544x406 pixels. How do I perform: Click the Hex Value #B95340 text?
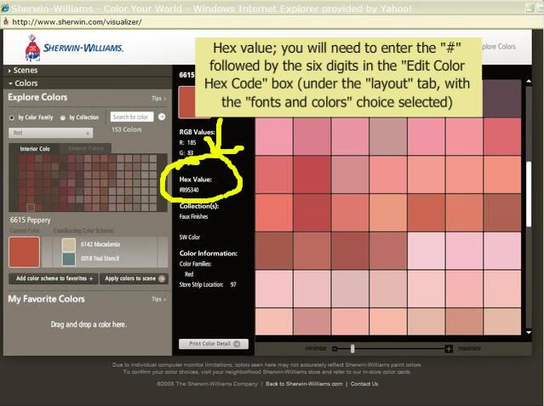[189, 190]
